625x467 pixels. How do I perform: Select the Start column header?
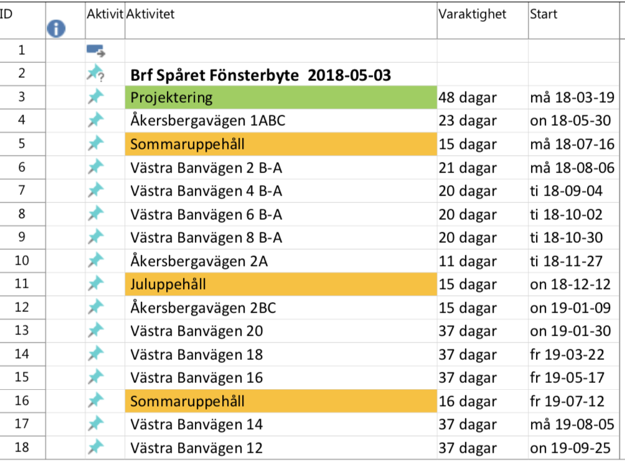(543, 14)
